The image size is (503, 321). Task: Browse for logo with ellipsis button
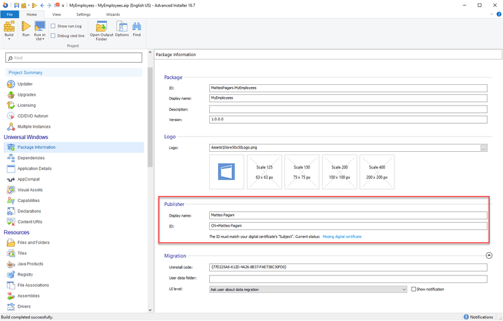pos(484,147)
